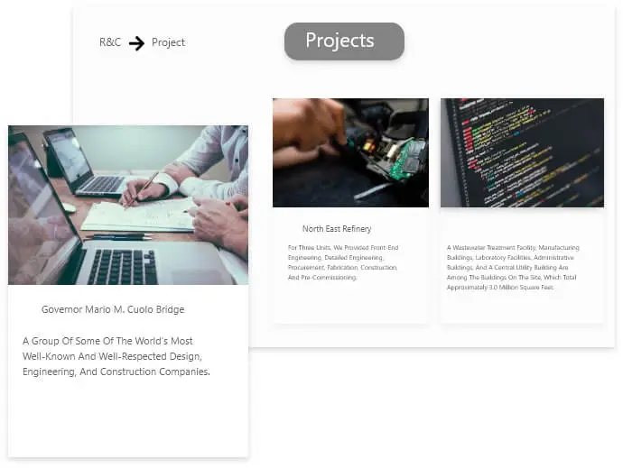Click the foreground laptop keyboard in the photo
Screen dimensions: 623x468
click(x=122, y=267)
